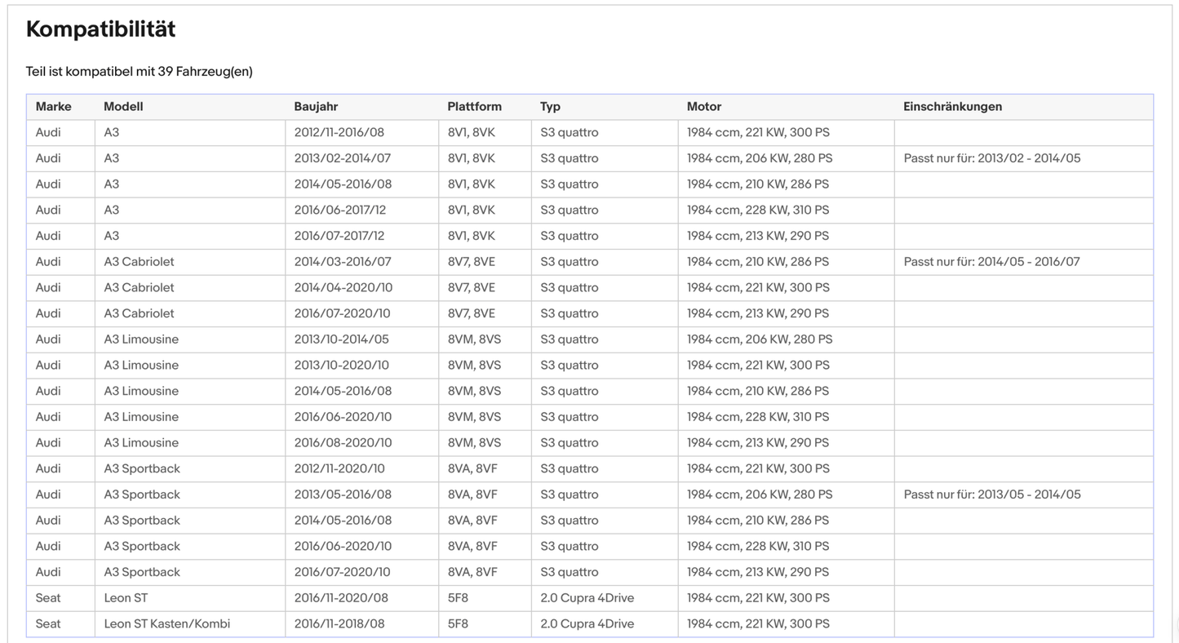Select the Modell column header
The height and width of the screenshot is (643, 1179).
point(123,107)
